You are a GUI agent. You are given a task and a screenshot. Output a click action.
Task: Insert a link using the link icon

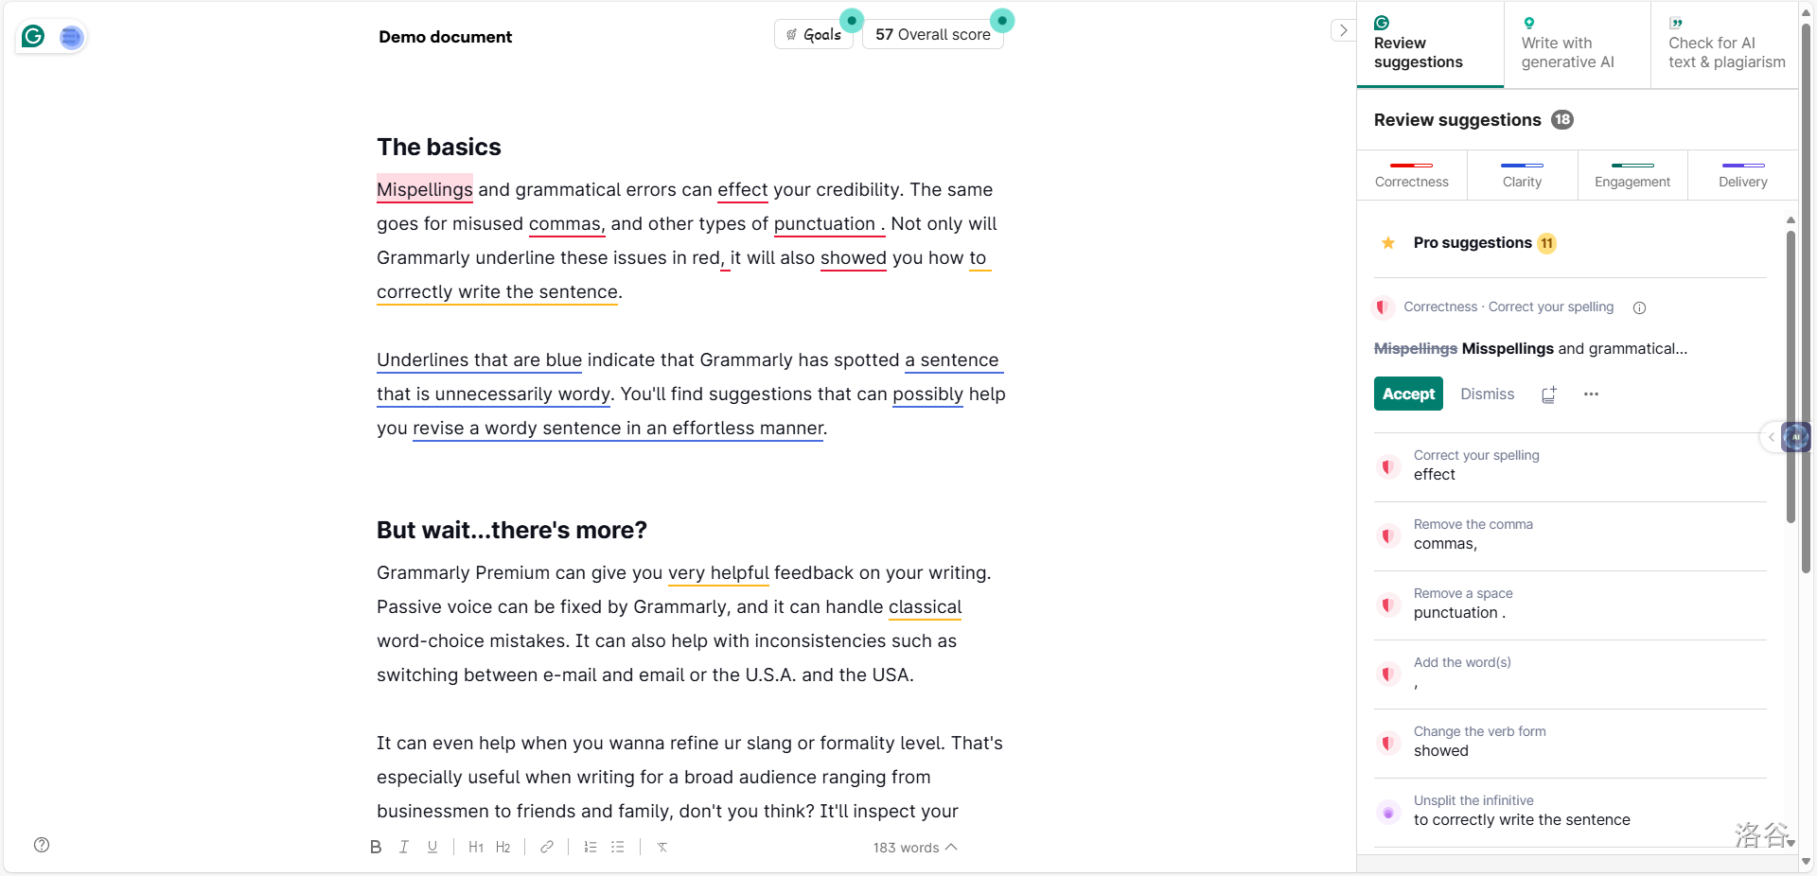[546, 847]
